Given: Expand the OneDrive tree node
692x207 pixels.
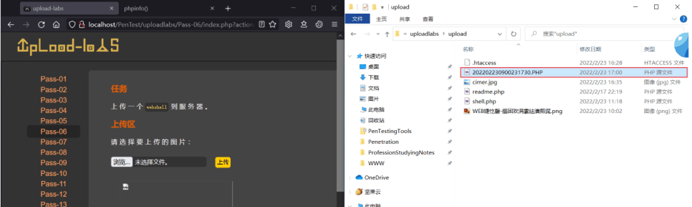Looking at the screenshot, I should click(350, 178).
